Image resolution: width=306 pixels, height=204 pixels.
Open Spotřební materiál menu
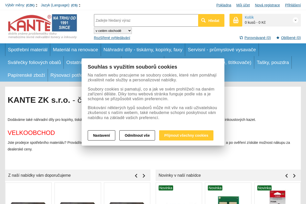point(28,50)
